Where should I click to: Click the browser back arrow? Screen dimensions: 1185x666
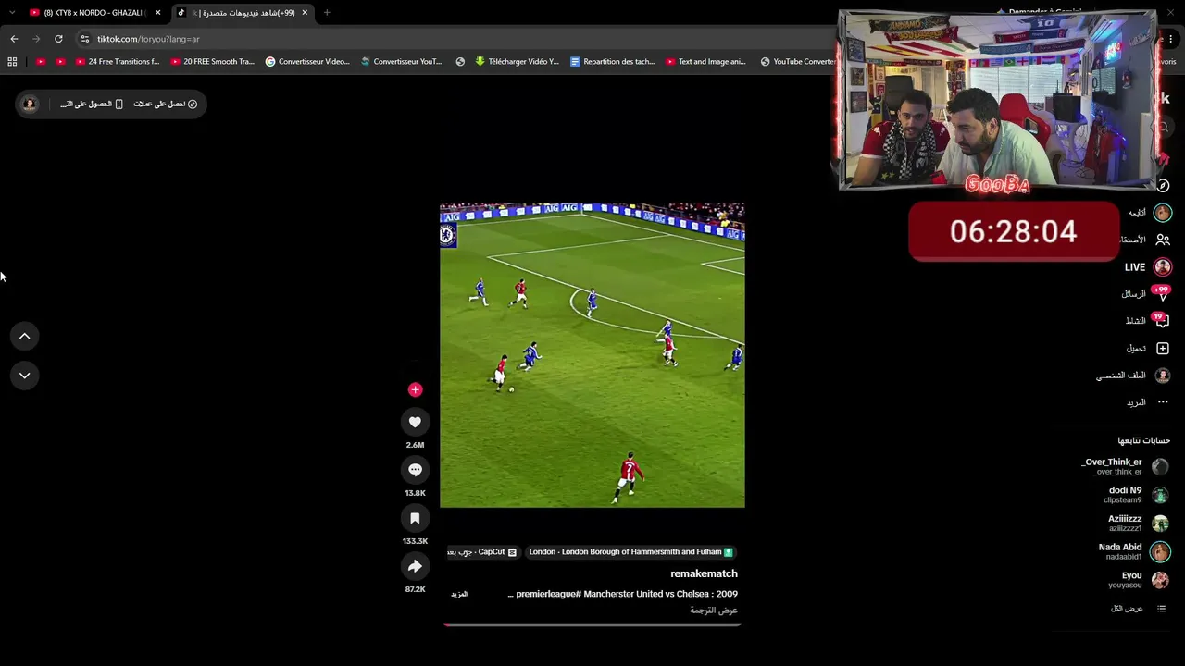pyautogui.click(x=14, y=39)
